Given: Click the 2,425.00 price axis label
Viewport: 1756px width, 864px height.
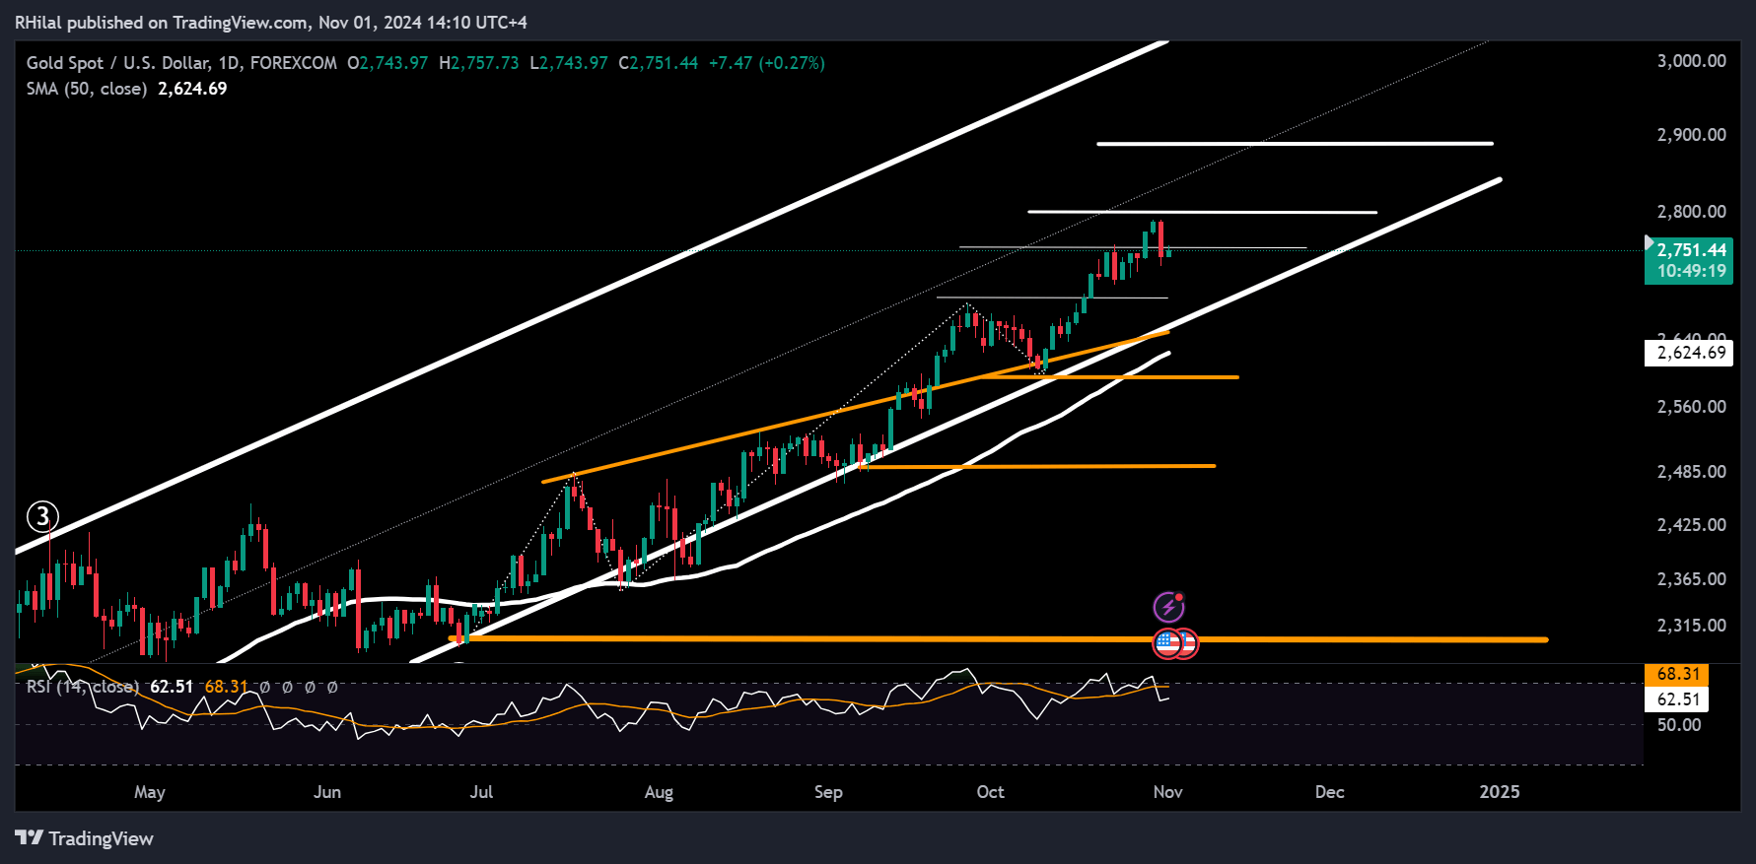Looking at the screenshot, I should coord(1692,525).
